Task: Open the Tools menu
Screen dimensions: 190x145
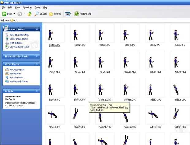Action: 38,8
